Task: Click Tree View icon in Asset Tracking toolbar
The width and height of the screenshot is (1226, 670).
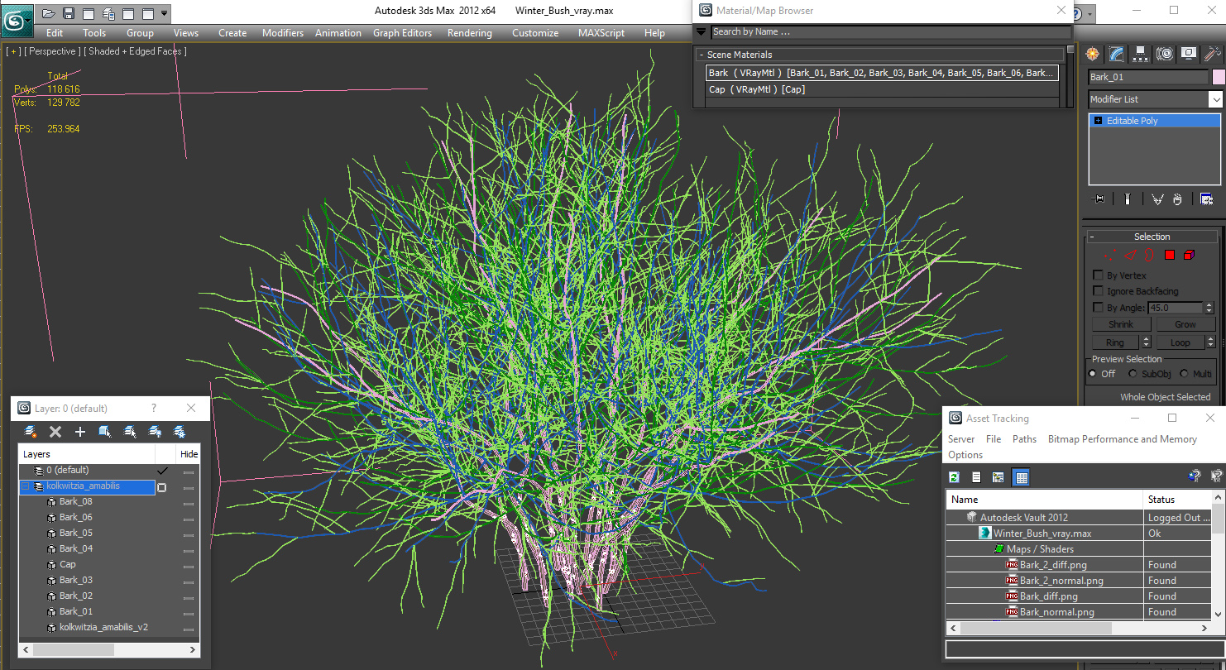Action: [999, 477]
